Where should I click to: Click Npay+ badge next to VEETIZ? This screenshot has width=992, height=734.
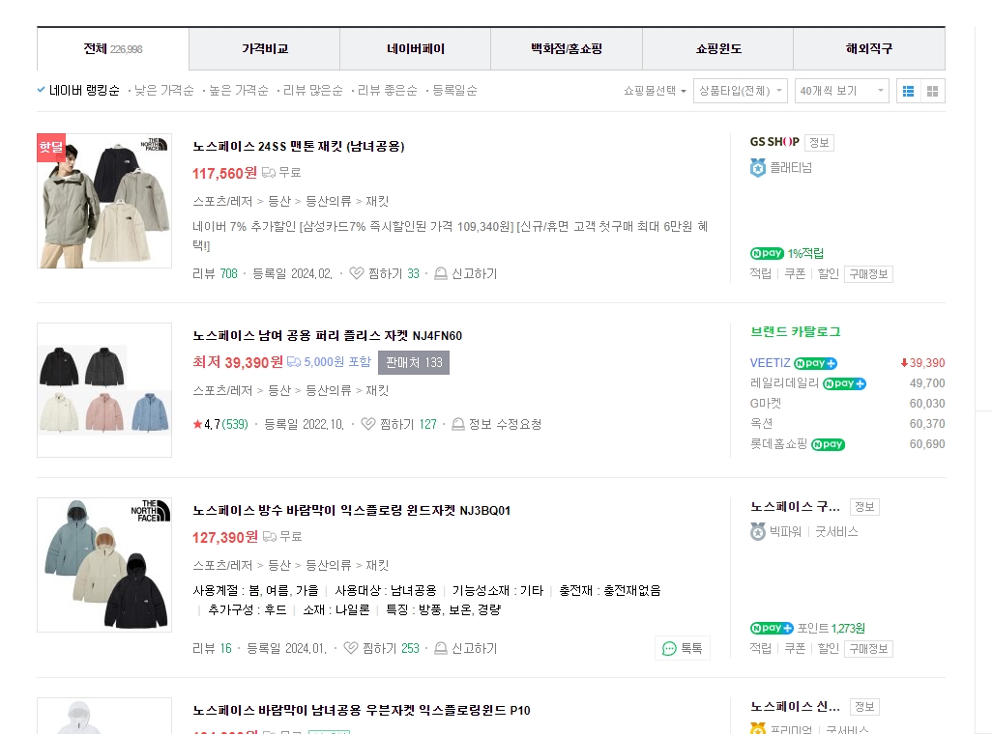[815, 363]
